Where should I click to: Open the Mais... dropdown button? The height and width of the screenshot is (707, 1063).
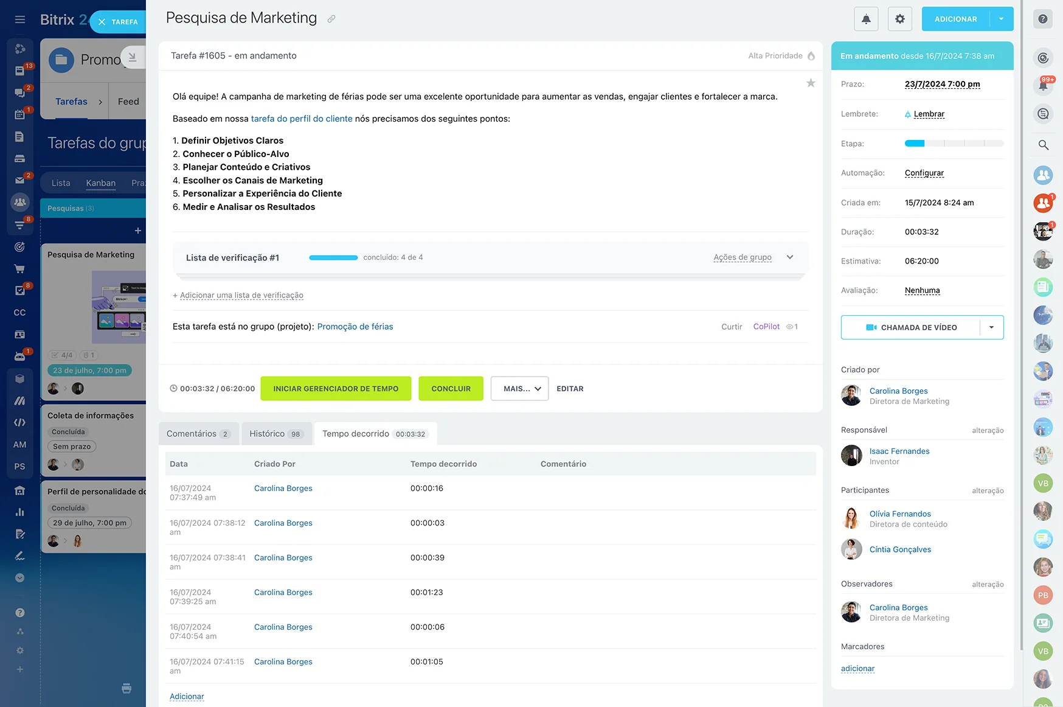(520, 389)
